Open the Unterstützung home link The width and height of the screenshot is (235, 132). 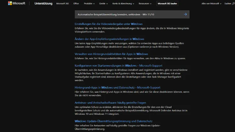click(x=44, y=3)
